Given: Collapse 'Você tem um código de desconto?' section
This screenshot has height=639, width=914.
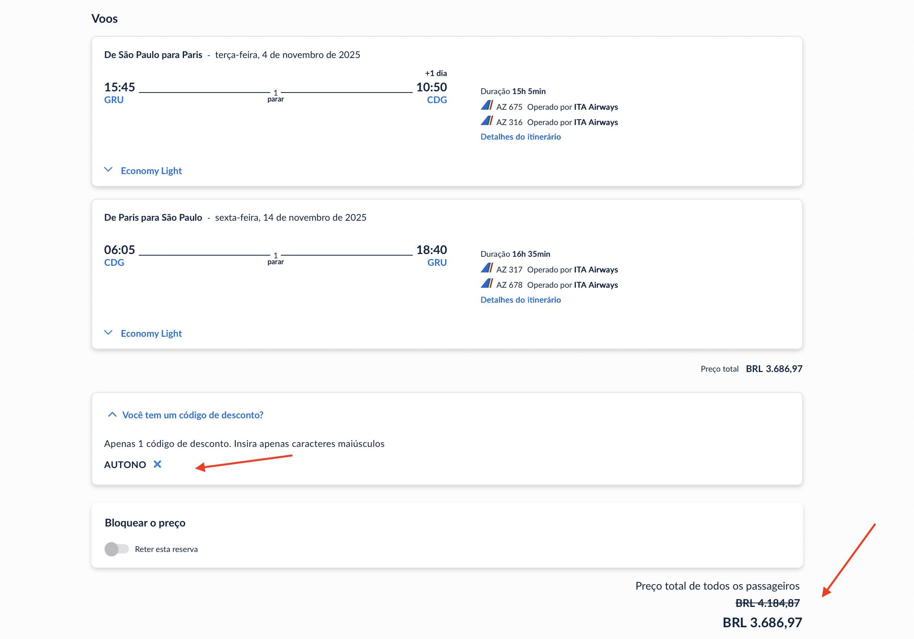Looking at the screenshot, I should pos(193,415).
